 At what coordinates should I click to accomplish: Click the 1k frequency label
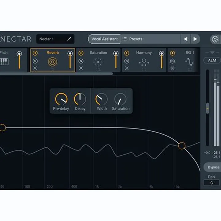point(97,187)
